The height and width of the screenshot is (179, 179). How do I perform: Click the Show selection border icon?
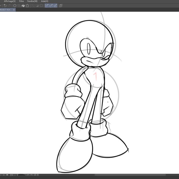[x=41, y=6]
